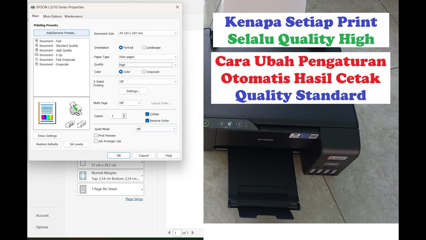Screen dimensions: 426x240
Task: Click the printer icon in dialog title bar
Action: click(x=33, y=7)
